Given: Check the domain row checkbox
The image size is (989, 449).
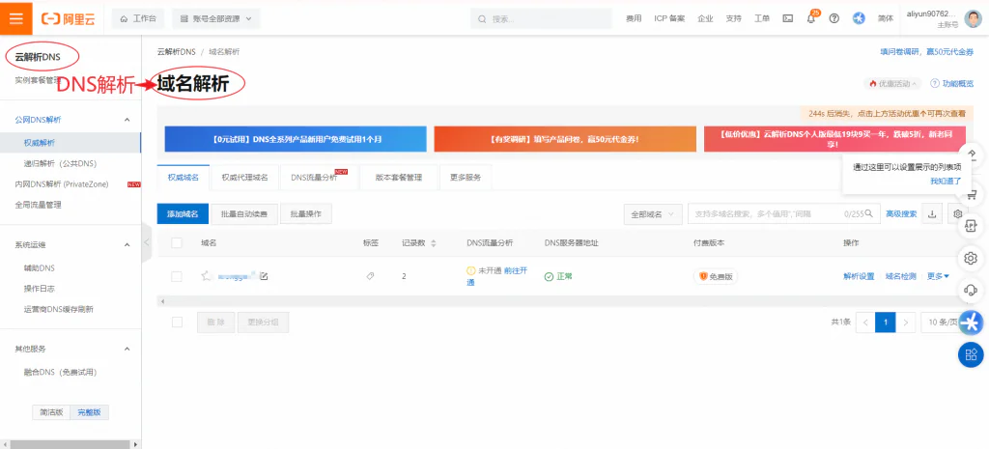Looking at the screenshot, I should (177, 276).
